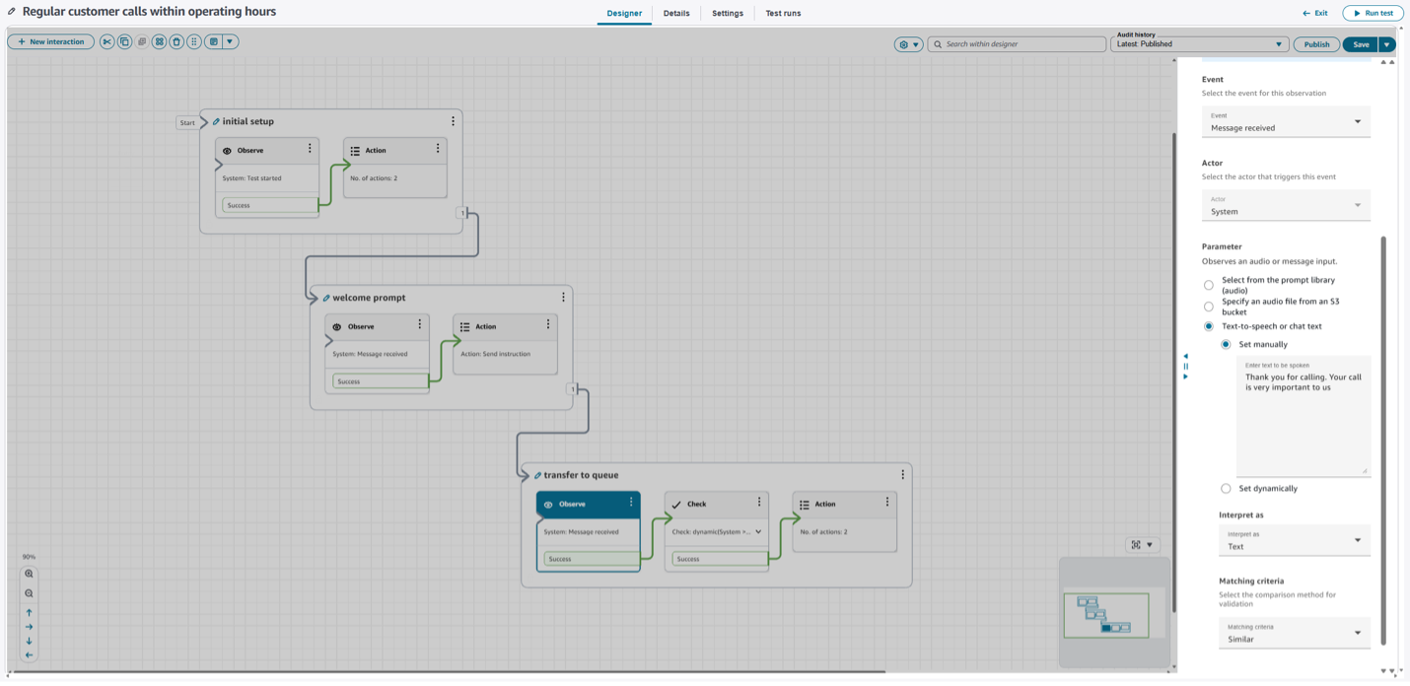Zoom out on the canvas
The image size is (1410, 686).
[29, 593]
